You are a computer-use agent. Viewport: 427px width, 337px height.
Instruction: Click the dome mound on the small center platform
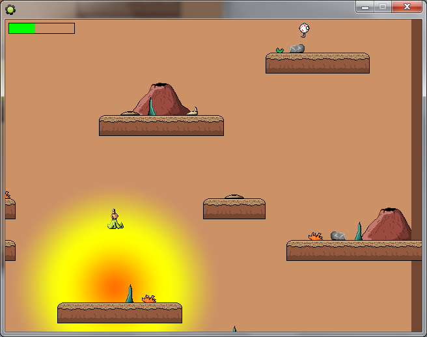pyautogui.click(x=234, y=196)
